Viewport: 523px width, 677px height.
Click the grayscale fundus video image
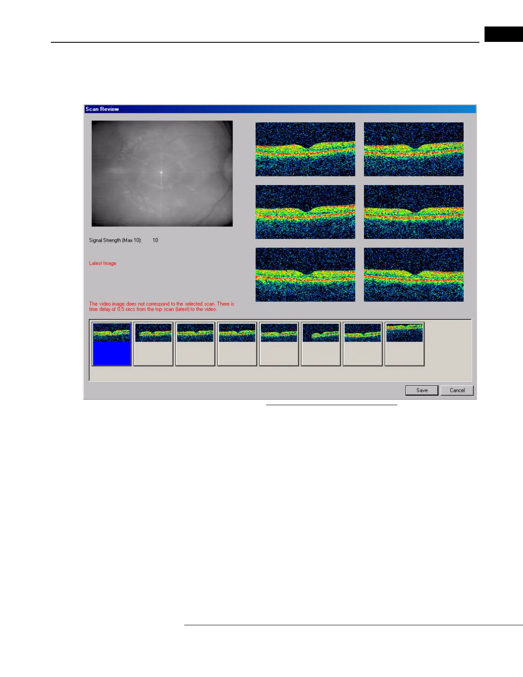click(162, 174)
